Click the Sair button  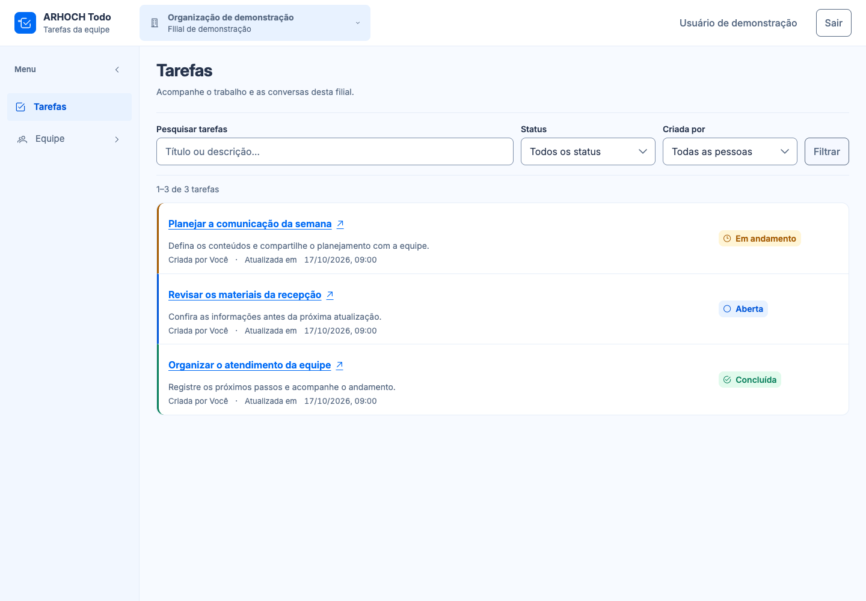click(x=834, y=23)
